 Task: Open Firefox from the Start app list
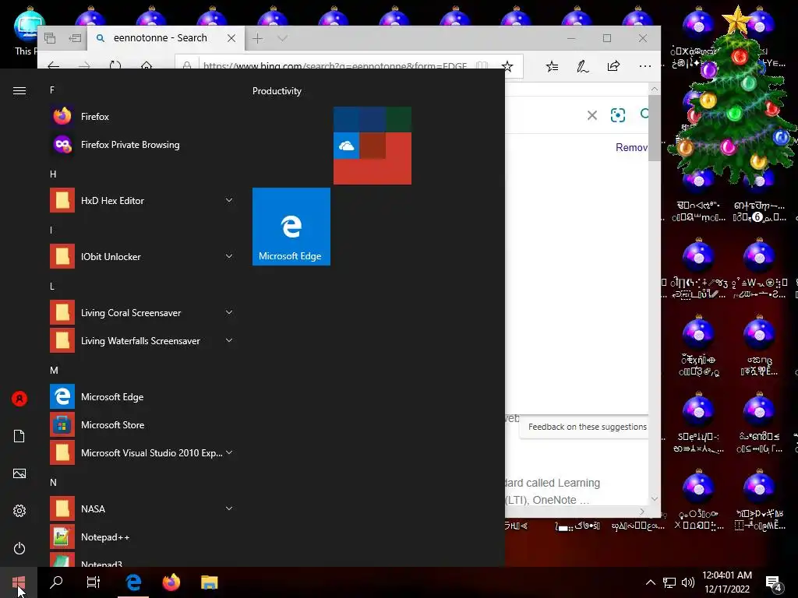point(143,117)
